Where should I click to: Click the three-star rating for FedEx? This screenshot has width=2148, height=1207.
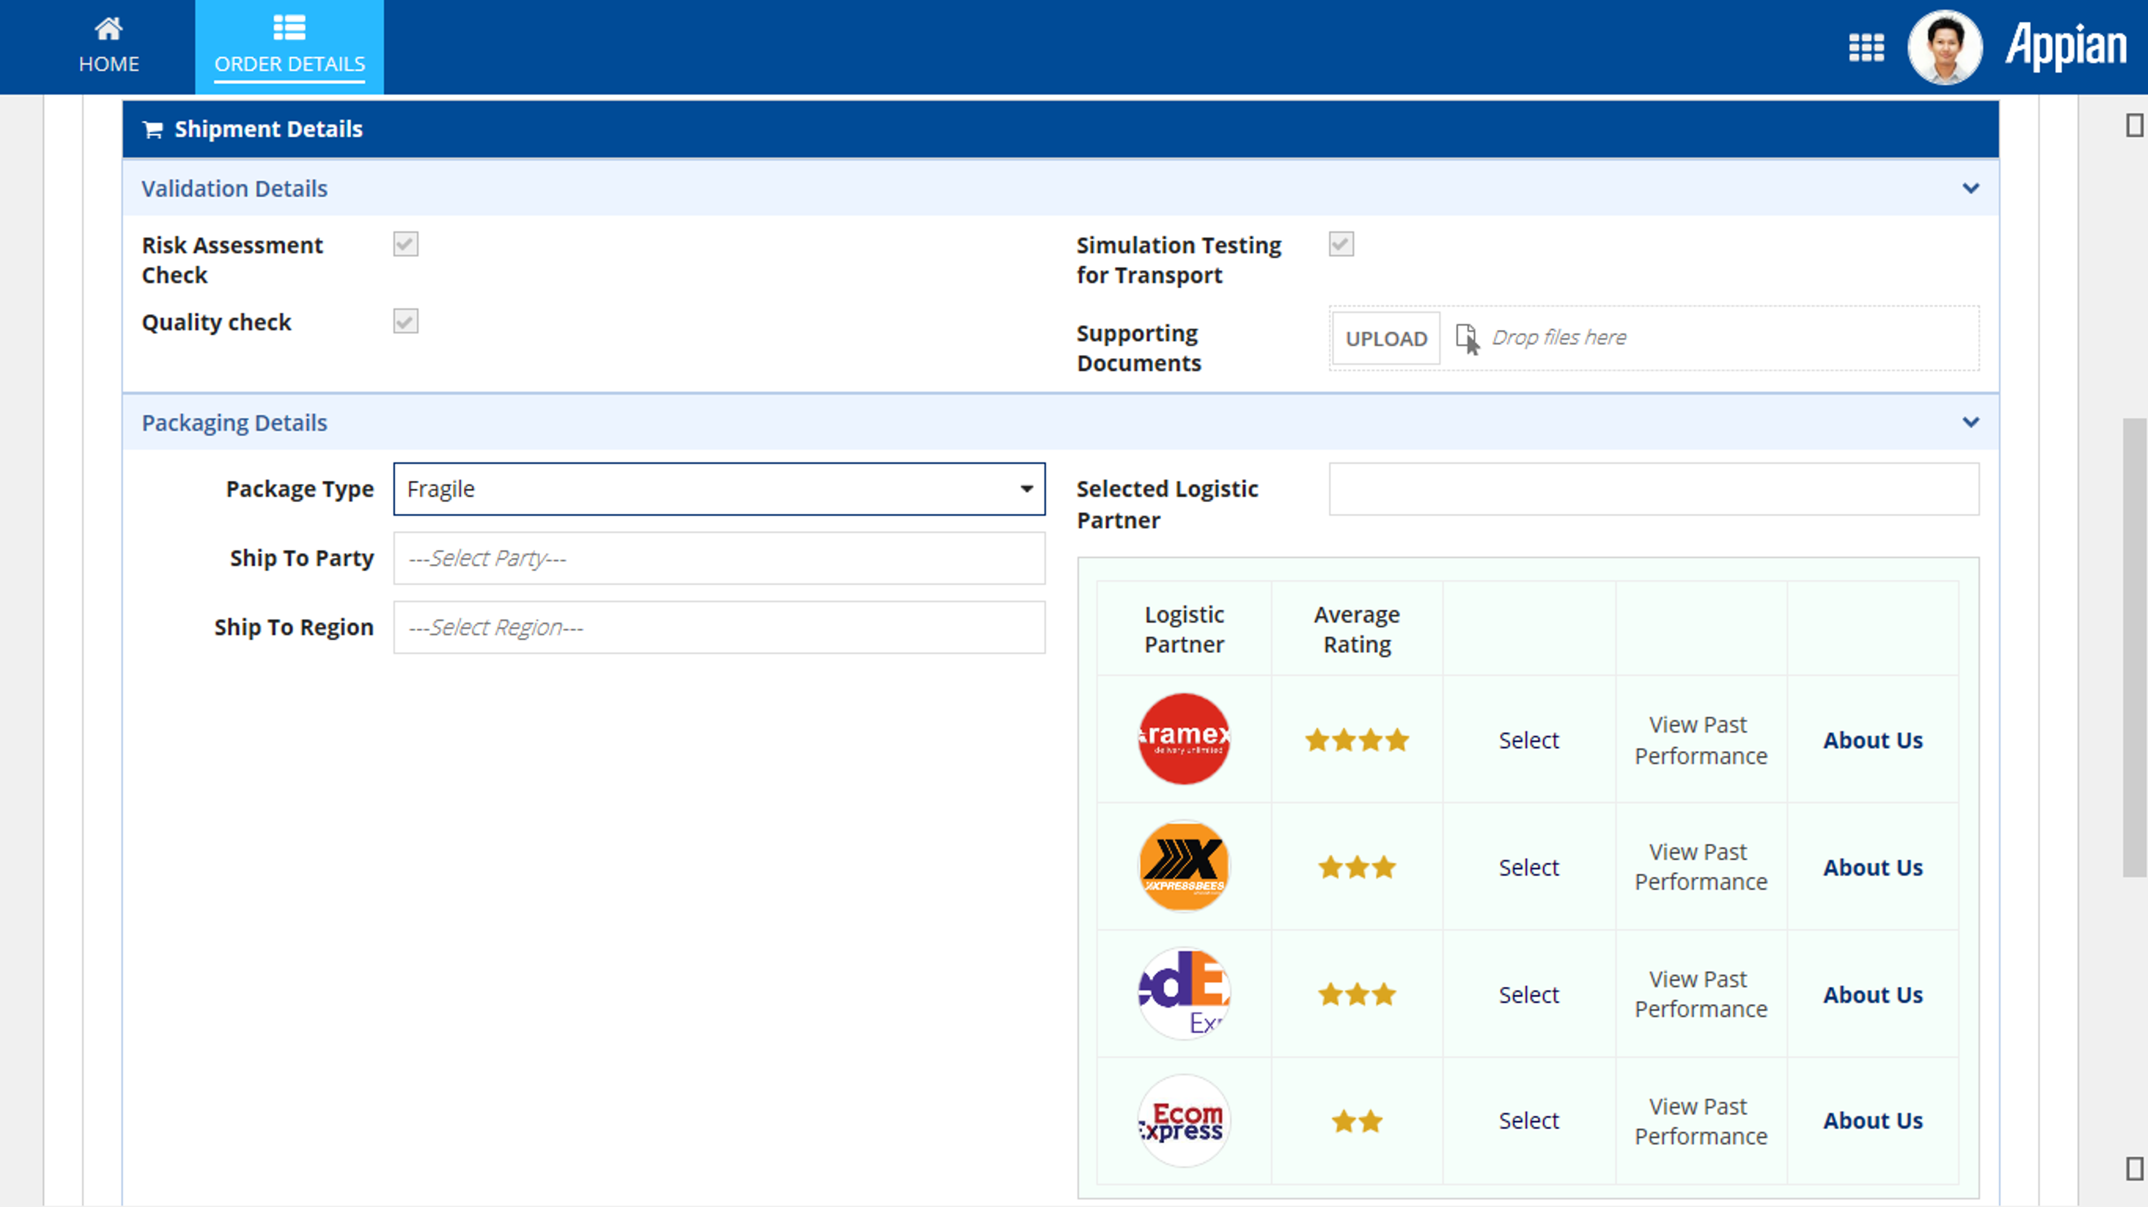coord(1356,995)
